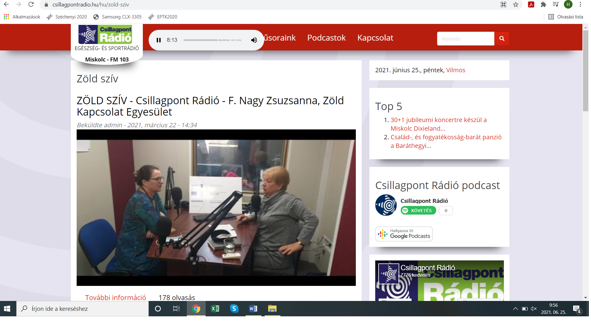This screenshot has height=332, width=591.
Task: Open the Széchenyi 2020 bookmark
Action: [66, 17]
